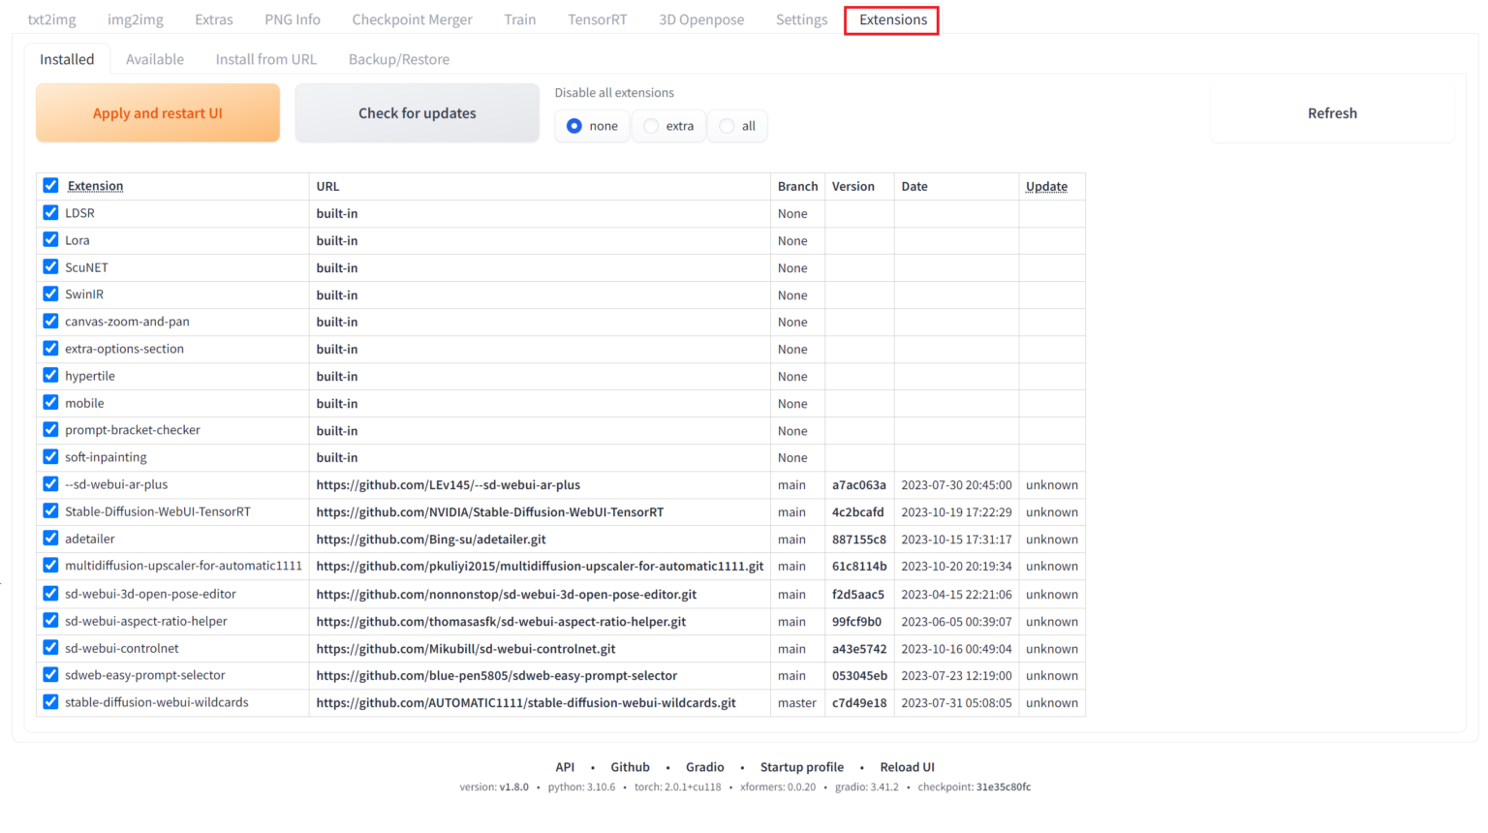Sort the table by the Update column
The width and height of the screenshot is (1488, 833).
1047,186
